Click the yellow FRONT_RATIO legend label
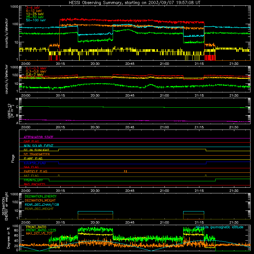 36,227
